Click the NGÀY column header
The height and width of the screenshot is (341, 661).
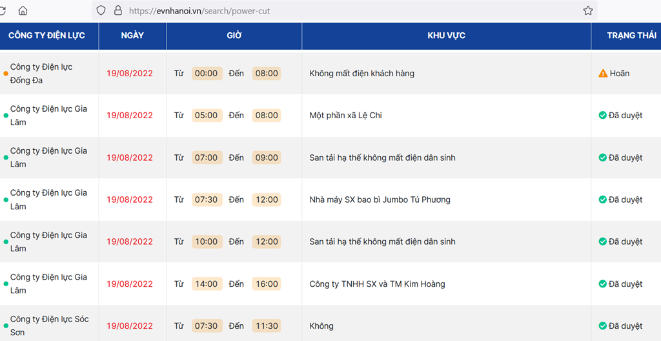click(x=132, y=36)
